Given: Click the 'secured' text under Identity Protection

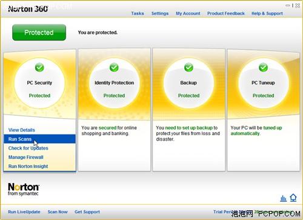Looking at the screenshot, I should 107,128.
